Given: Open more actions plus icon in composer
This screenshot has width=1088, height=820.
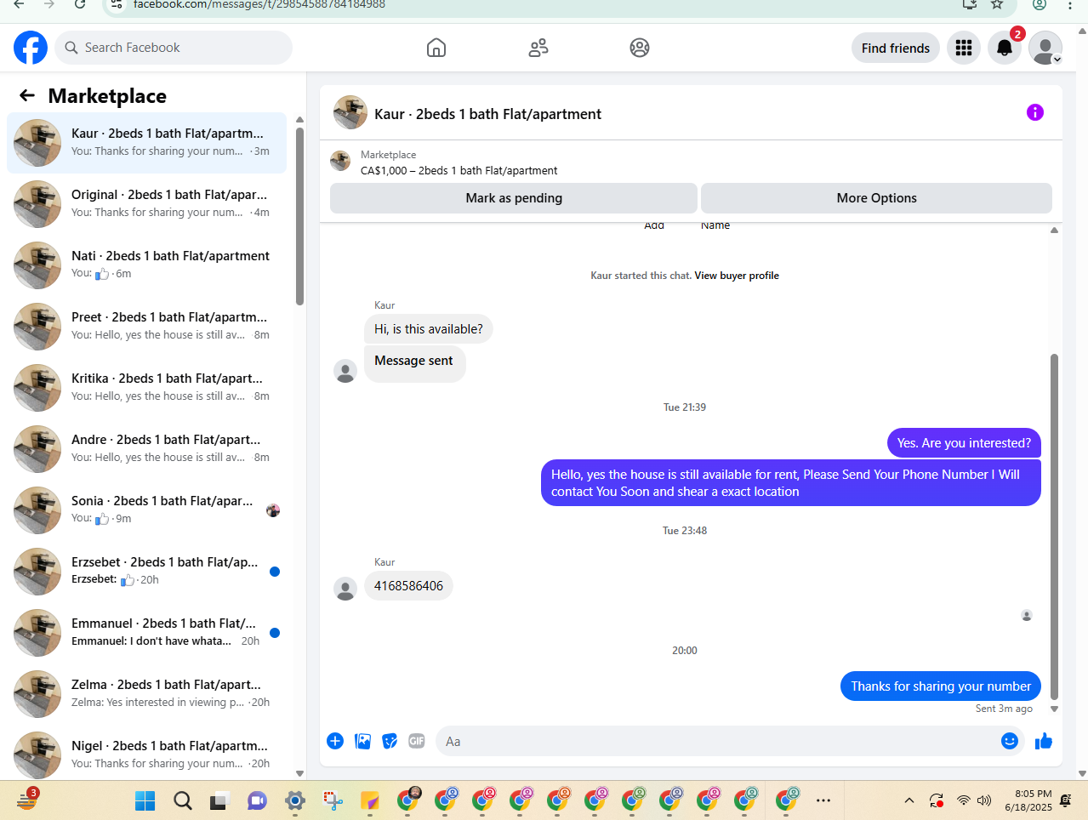Looking at the screenshot, I should [335, 741].
